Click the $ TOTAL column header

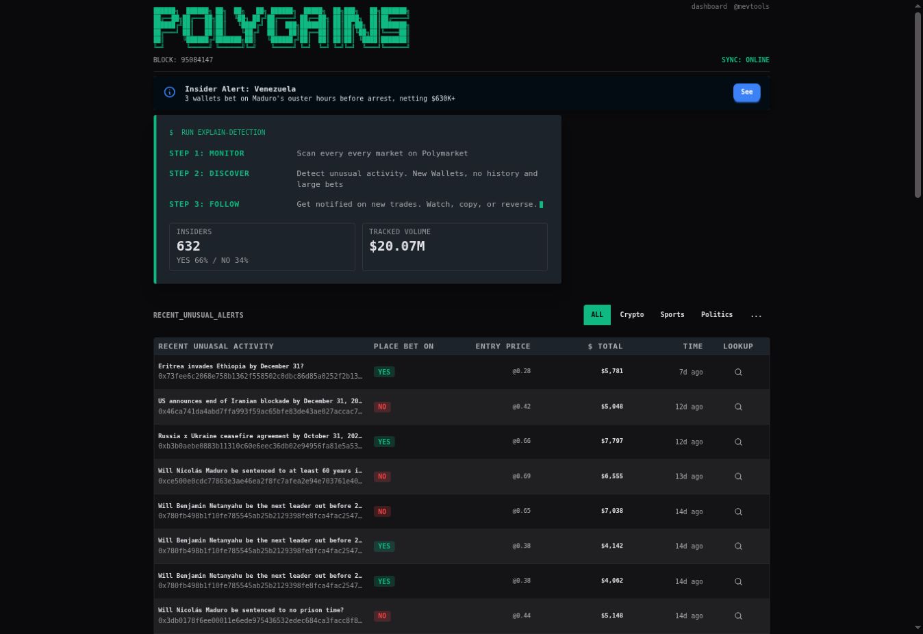tap(605, 346)
